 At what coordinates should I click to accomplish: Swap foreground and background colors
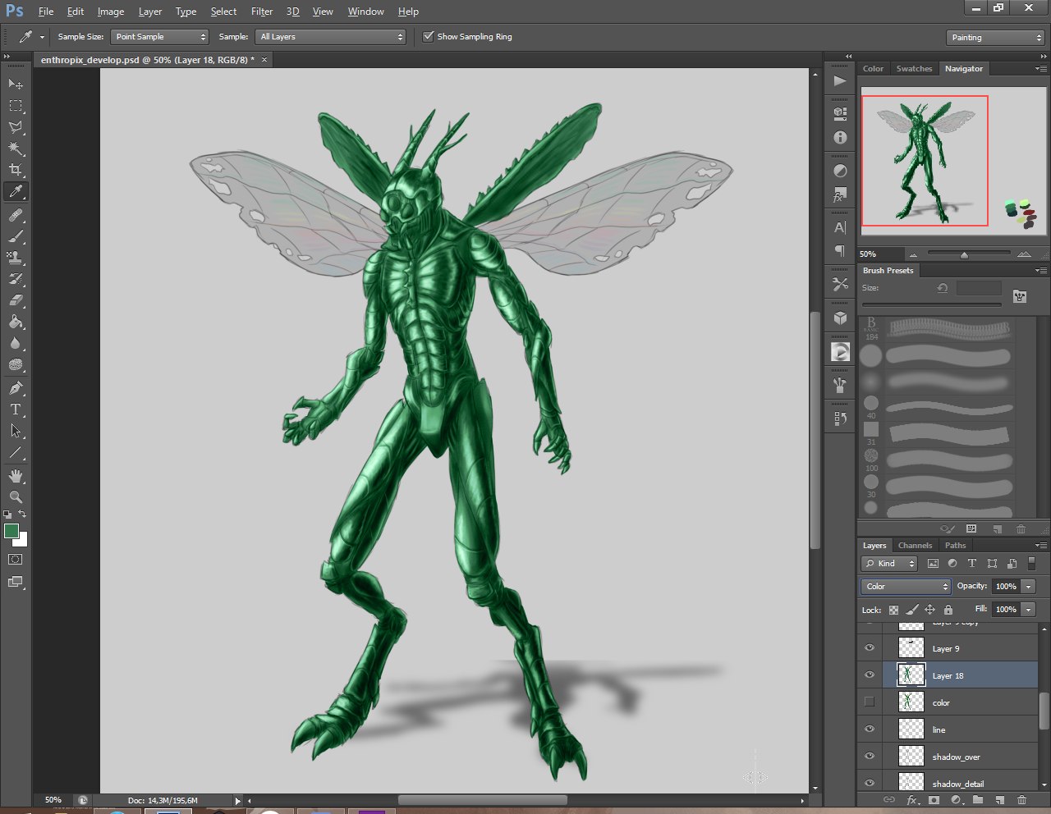(23, 514)
